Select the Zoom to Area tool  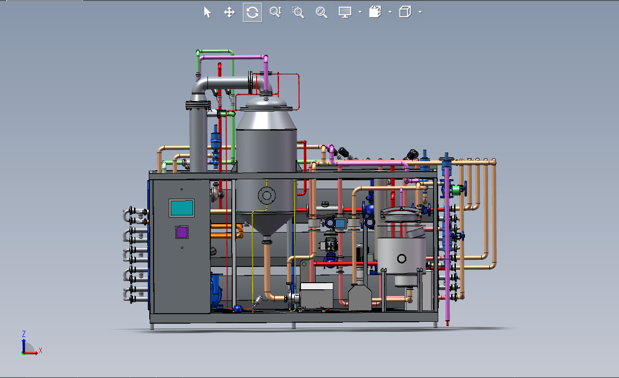pos(298,12)
